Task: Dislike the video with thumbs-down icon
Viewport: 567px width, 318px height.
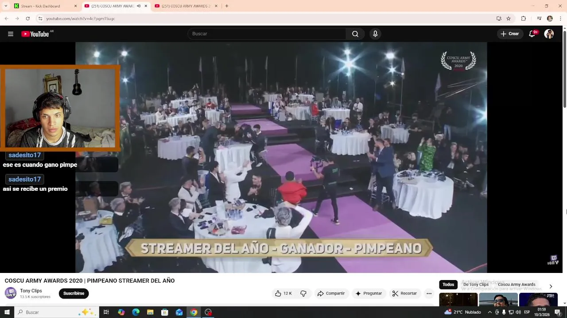Action: click(x=303, y=293)
